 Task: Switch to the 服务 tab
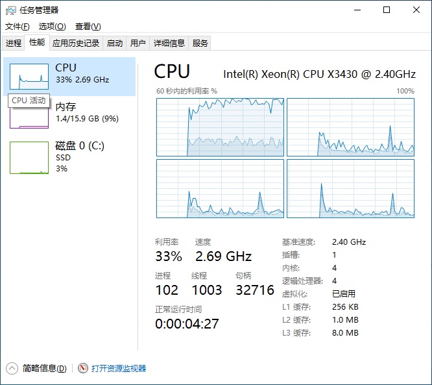click(200, 43)
